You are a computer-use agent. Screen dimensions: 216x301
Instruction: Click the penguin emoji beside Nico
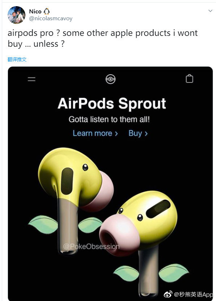pos(46,11)
